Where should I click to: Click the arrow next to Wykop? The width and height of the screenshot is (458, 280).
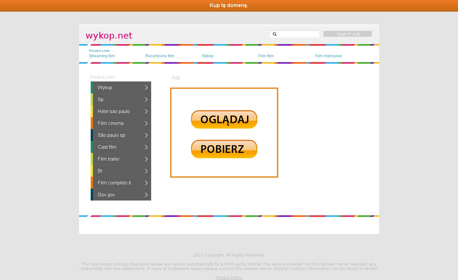[x=146, y=88]
